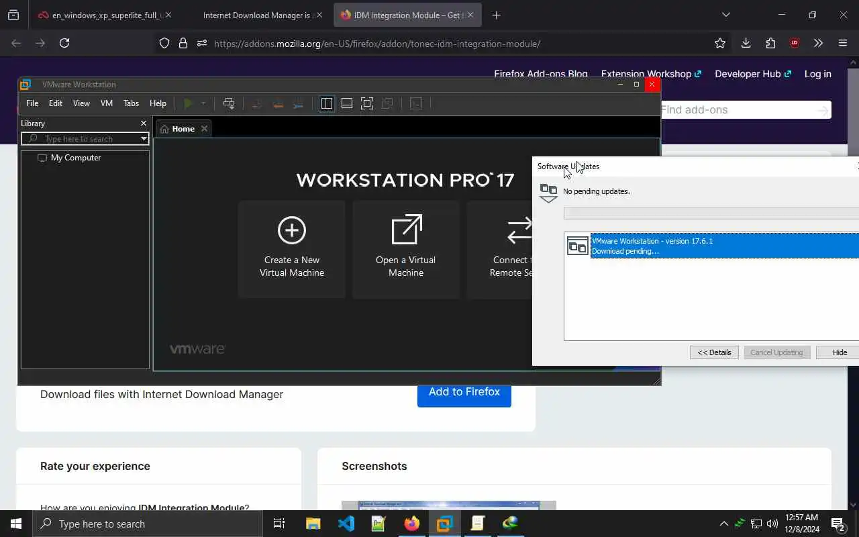Click Send Ctrl+Alt+Del toolbar icon
This screenshot has height=537, width=859.
(229, 103)
